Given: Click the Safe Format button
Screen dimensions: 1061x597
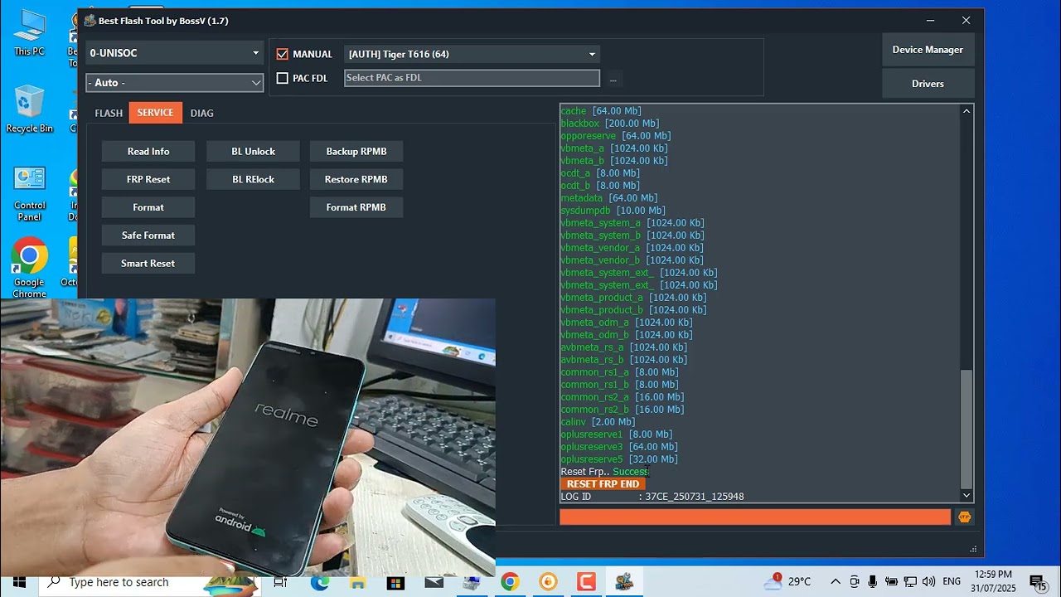Looking at the screenshot, I should tap(148, 235).
